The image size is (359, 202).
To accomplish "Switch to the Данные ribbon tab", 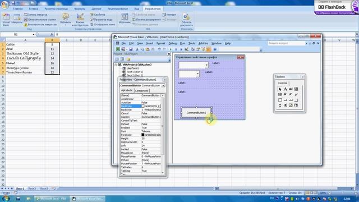I will [96, 9].
